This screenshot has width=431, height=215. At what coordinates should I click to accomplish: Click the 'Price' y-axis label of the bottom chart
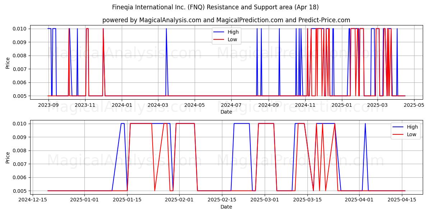pos(8,157)
